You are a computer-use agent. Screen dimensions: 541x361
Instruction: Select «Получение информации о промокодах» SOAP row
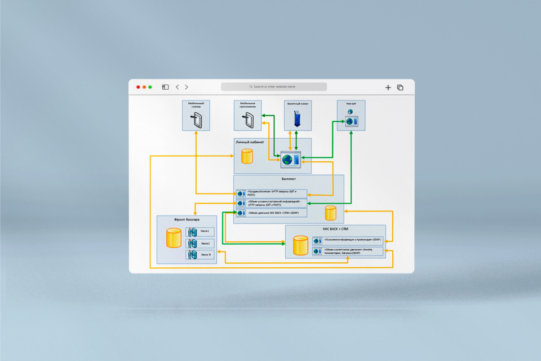point(348,240)
